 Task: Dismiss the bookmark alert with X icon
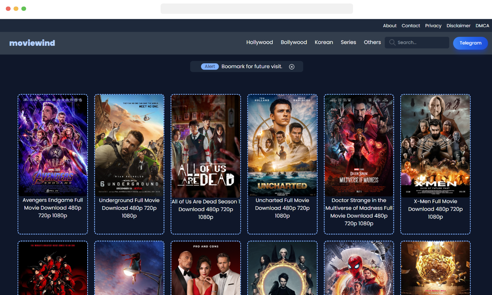pyautogui.click(x=292, y=67)
